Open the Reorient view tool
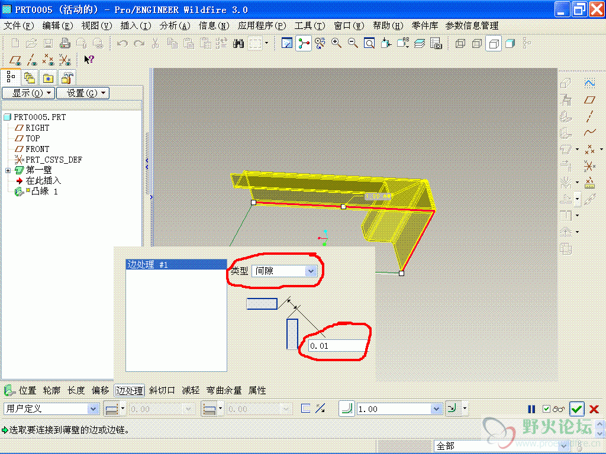Viewport: 606px width, 454px height. [386, 43]
